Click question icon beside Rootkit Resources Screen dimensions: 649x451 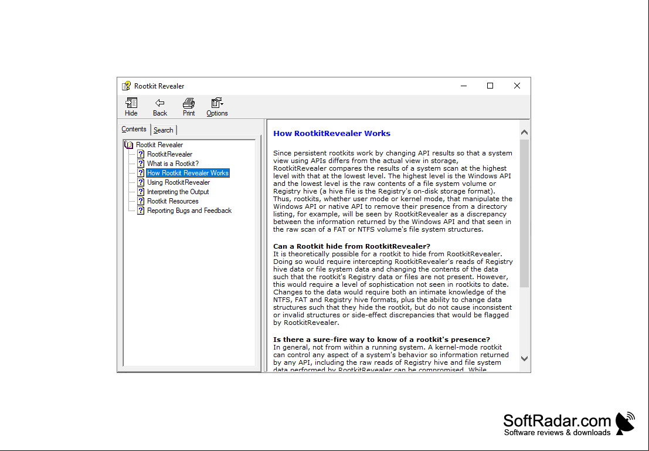[141, 201]
